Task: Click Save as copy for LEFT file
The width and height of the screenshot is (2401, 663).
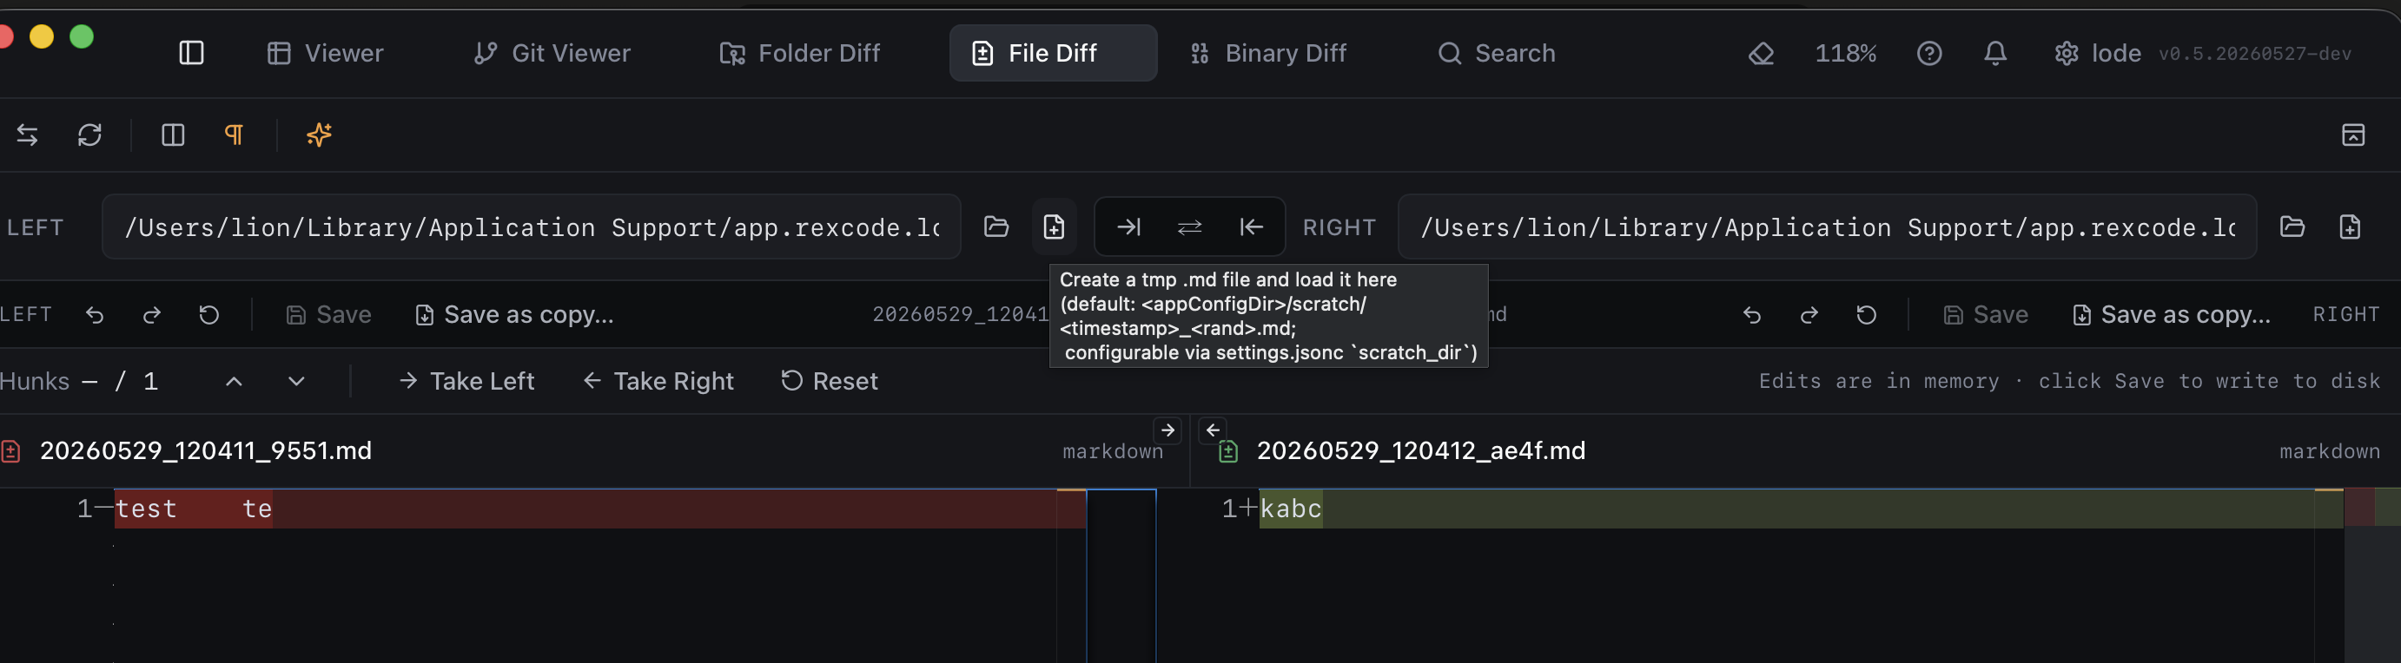Action: pyautogui.click(x=513, y=315)
